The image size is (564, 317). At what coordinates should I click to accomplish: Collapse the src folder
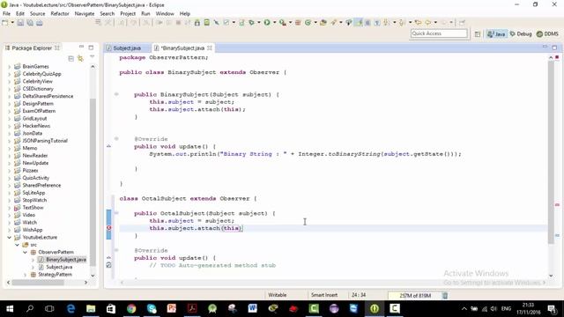point(17,245)
